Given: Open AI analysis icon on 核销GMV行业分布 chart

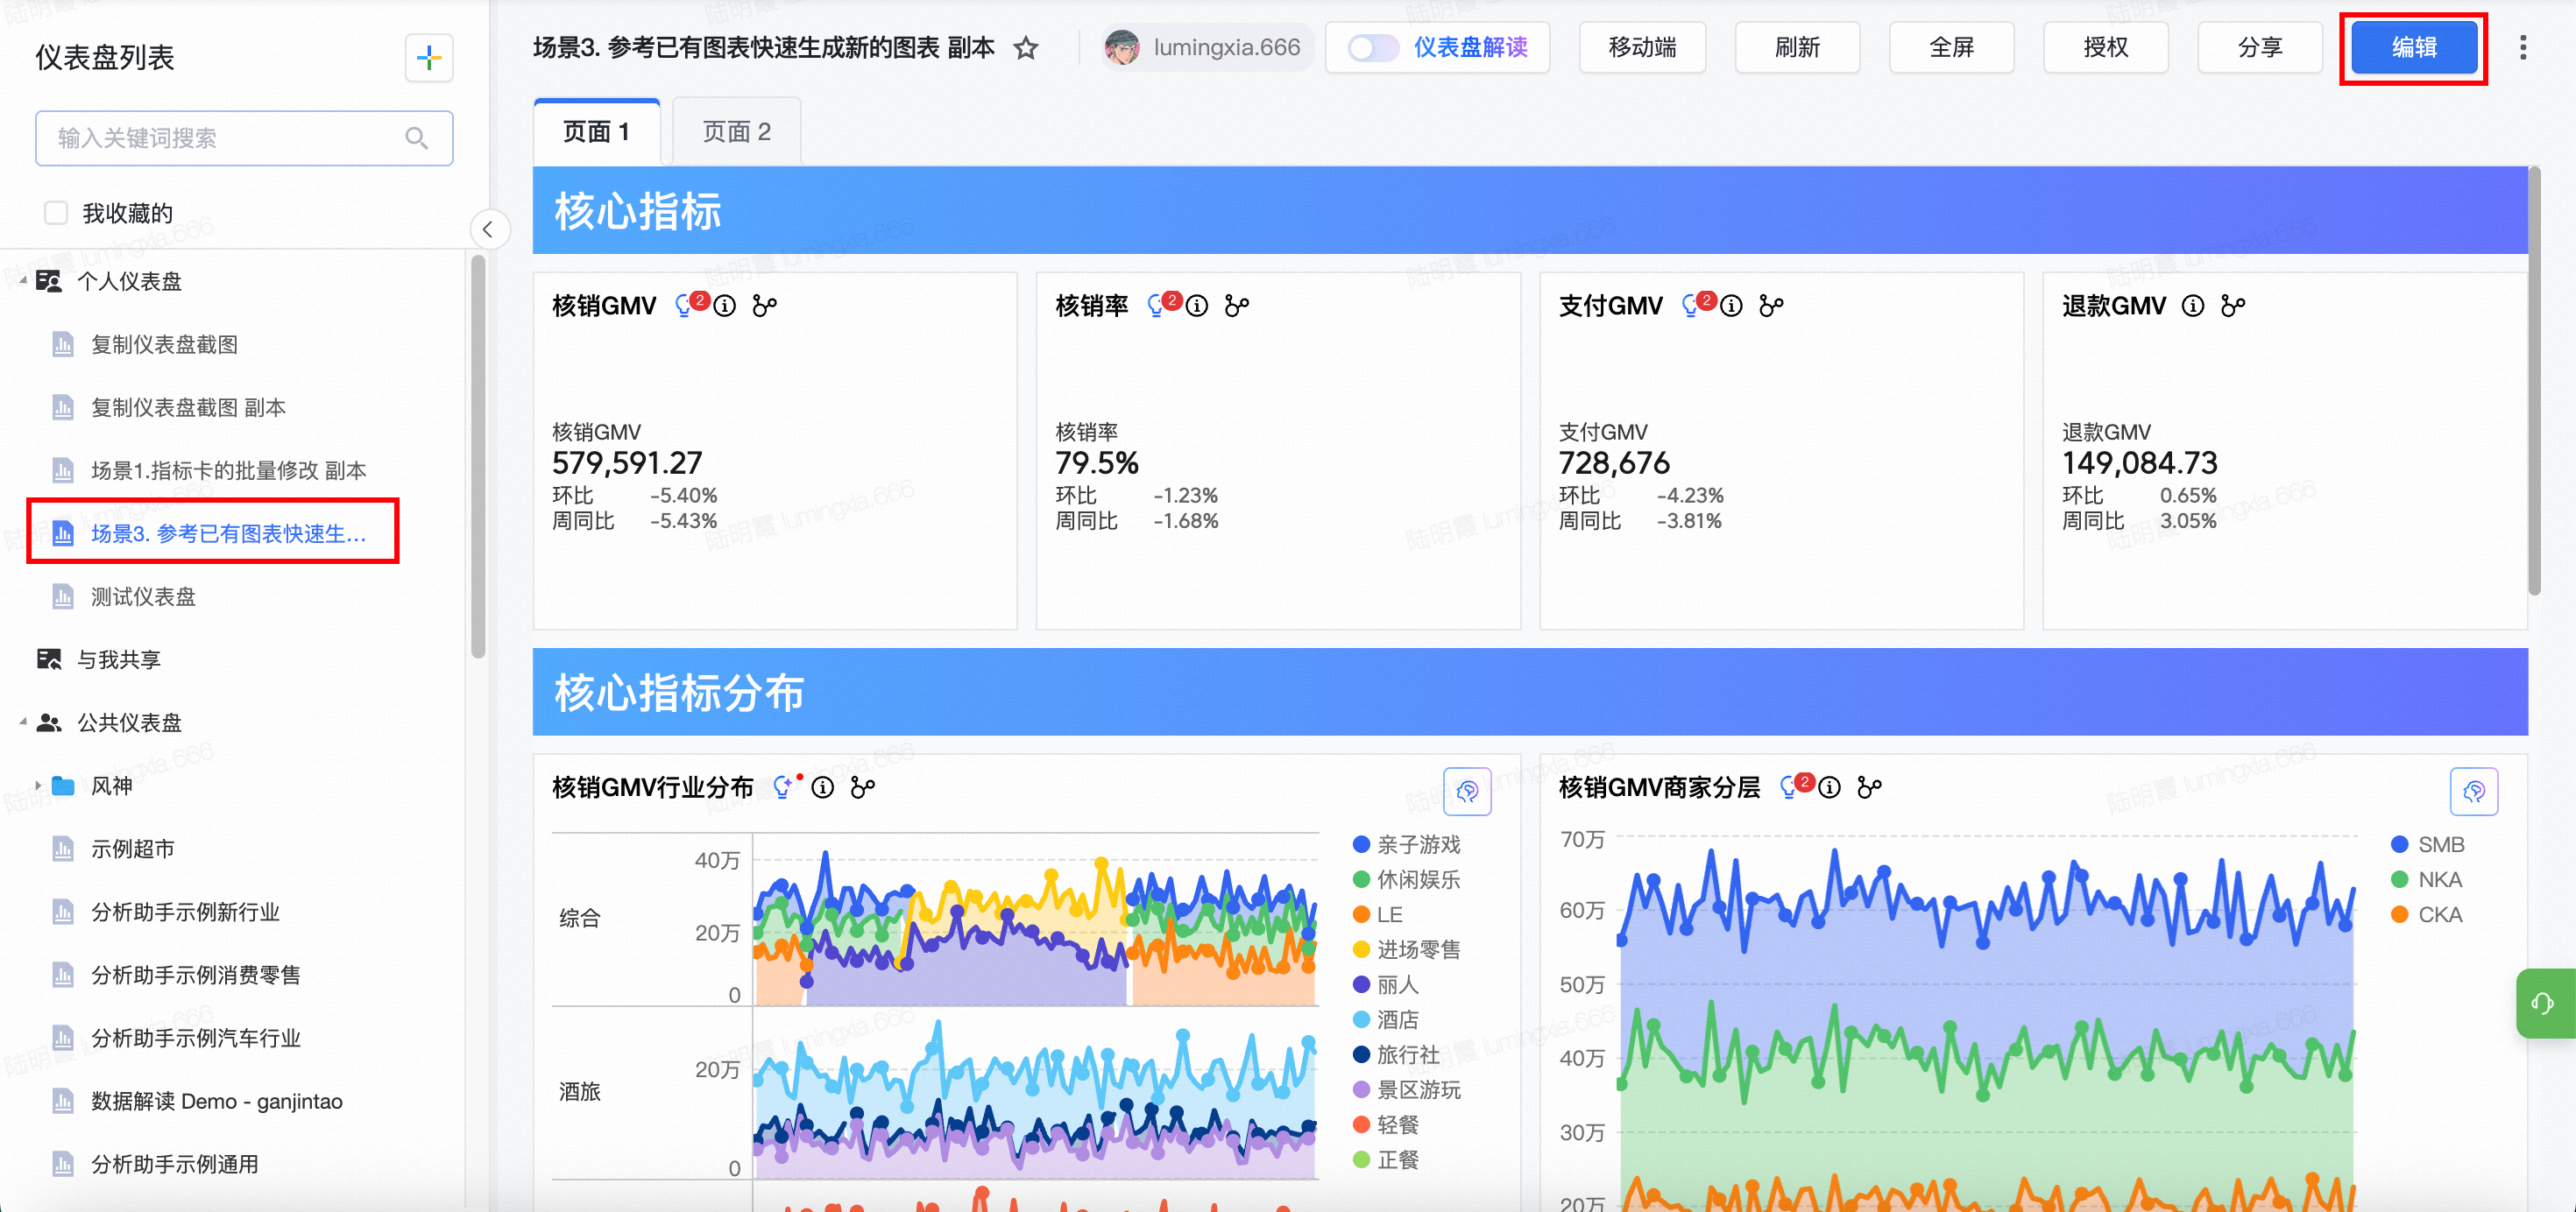Looking at the screenshot, I should point(1466,792).
